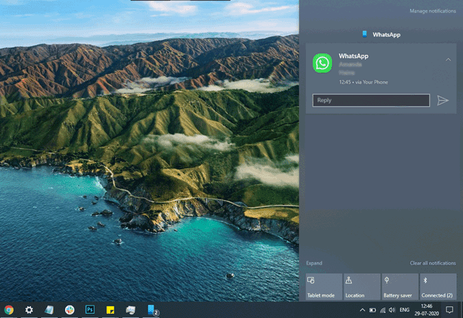463x318 pixels.
Task: Open Manage notifications link
Action: click(x=432, y=11)
